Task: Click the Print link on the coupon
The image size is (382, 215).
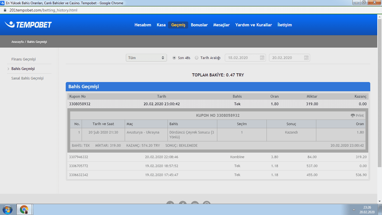Action: click(x=360, y=116)
